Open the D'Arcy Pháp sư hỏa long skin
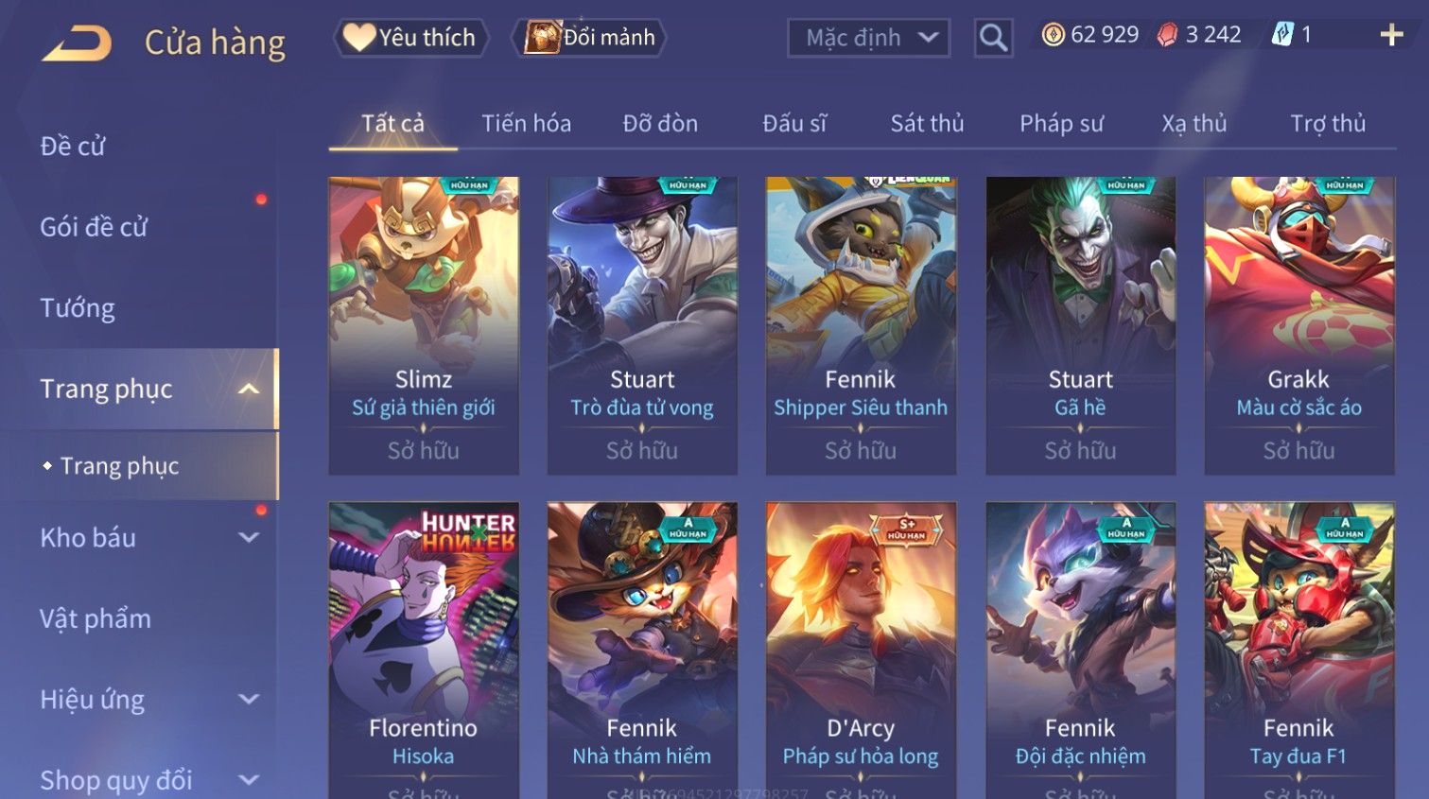 (861, 650)
